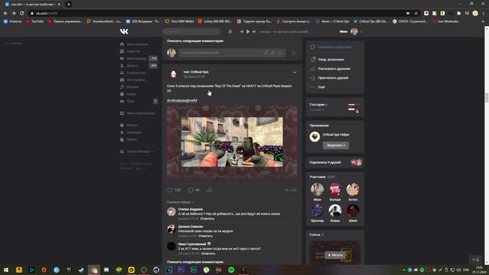Send the comment with arrow icon
Image resolution: width=489 pixels, height=275 pixels.
point(293,53)
